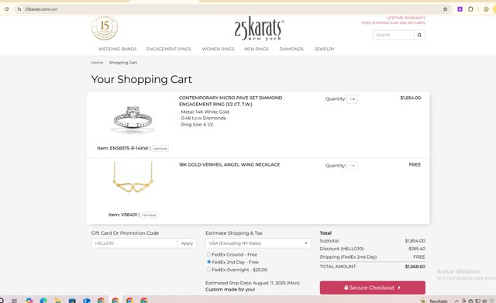Apply the promotion code
Screen dimensions: 496x303
pyautogui.click(x=187, y=243)
